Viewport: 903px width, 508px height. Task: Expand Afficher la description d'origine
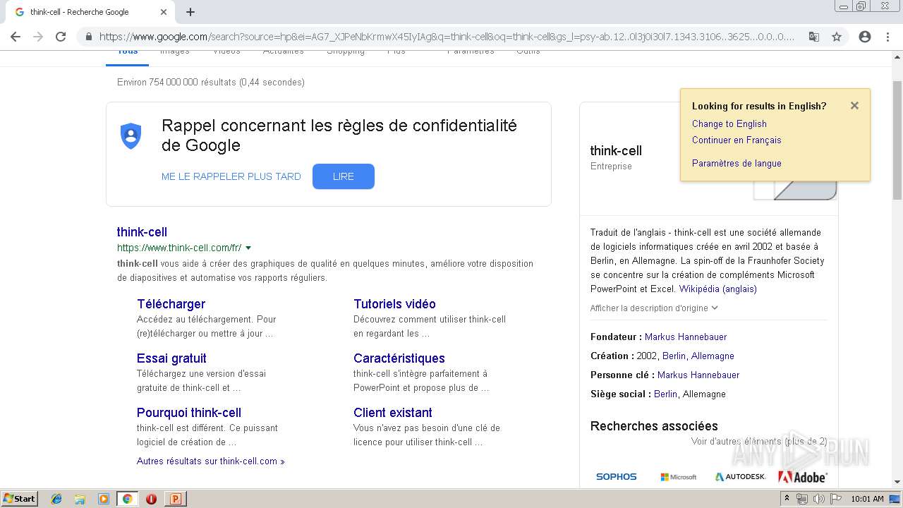654,308
